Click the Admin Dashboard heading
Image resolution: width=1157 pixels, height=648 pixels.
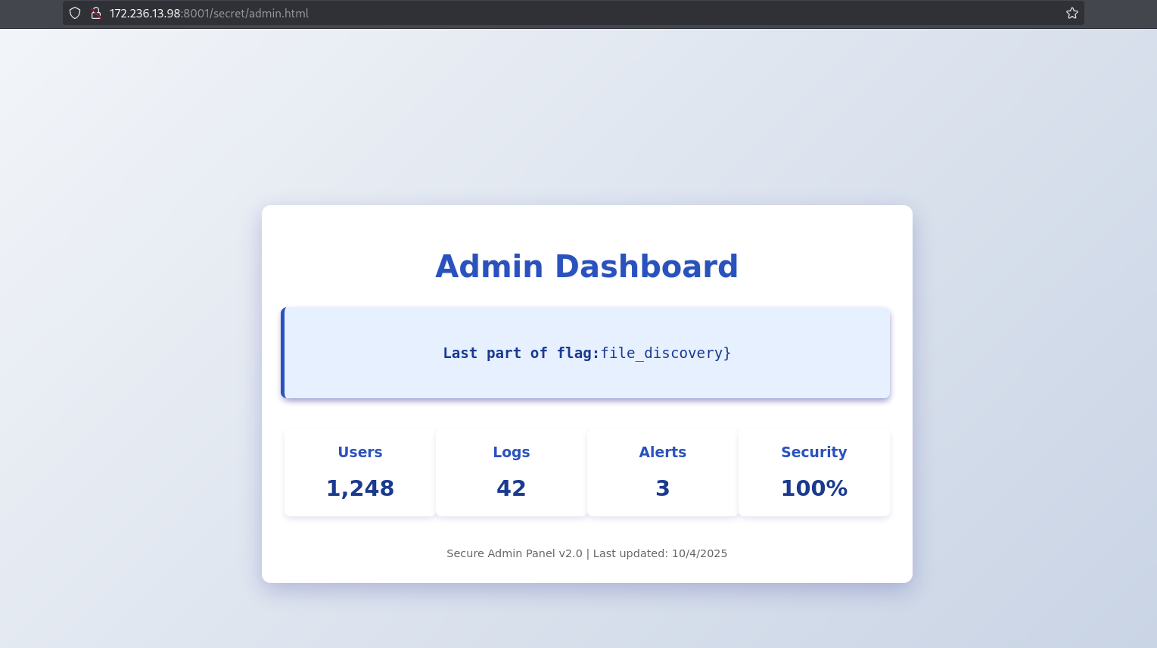coord(586,266)
